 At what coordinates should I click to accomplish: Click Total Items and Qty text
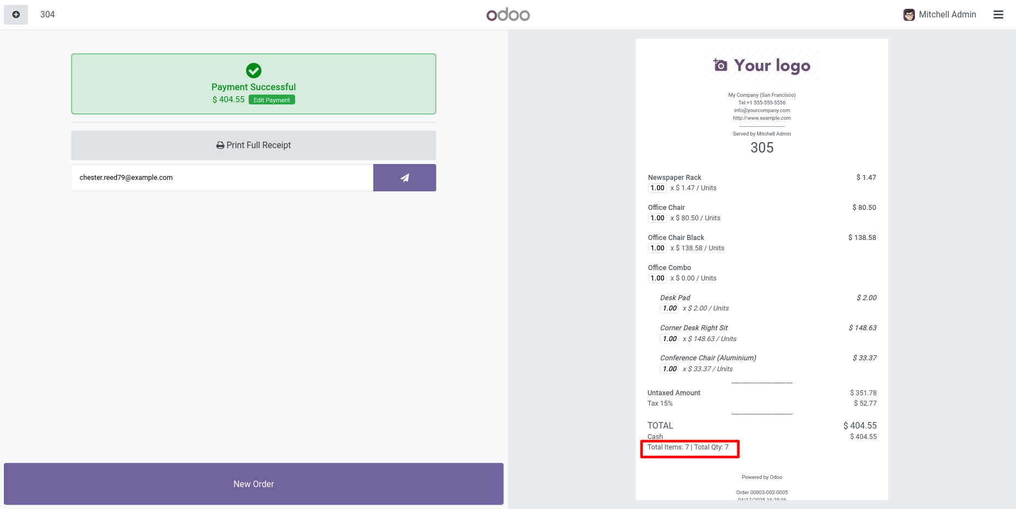[688, 447]
